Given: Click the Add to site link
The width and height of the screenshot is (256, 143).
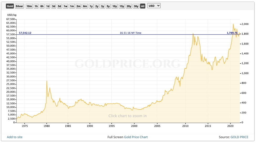Looking at the screenshot, I should coord(15,137).
